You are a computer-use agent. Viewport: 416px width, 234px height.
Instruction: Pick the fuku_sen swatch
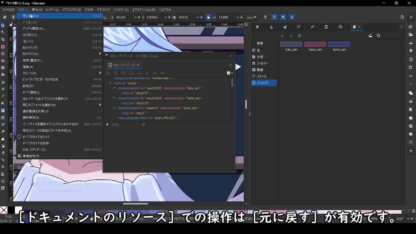tap(291, 46)
